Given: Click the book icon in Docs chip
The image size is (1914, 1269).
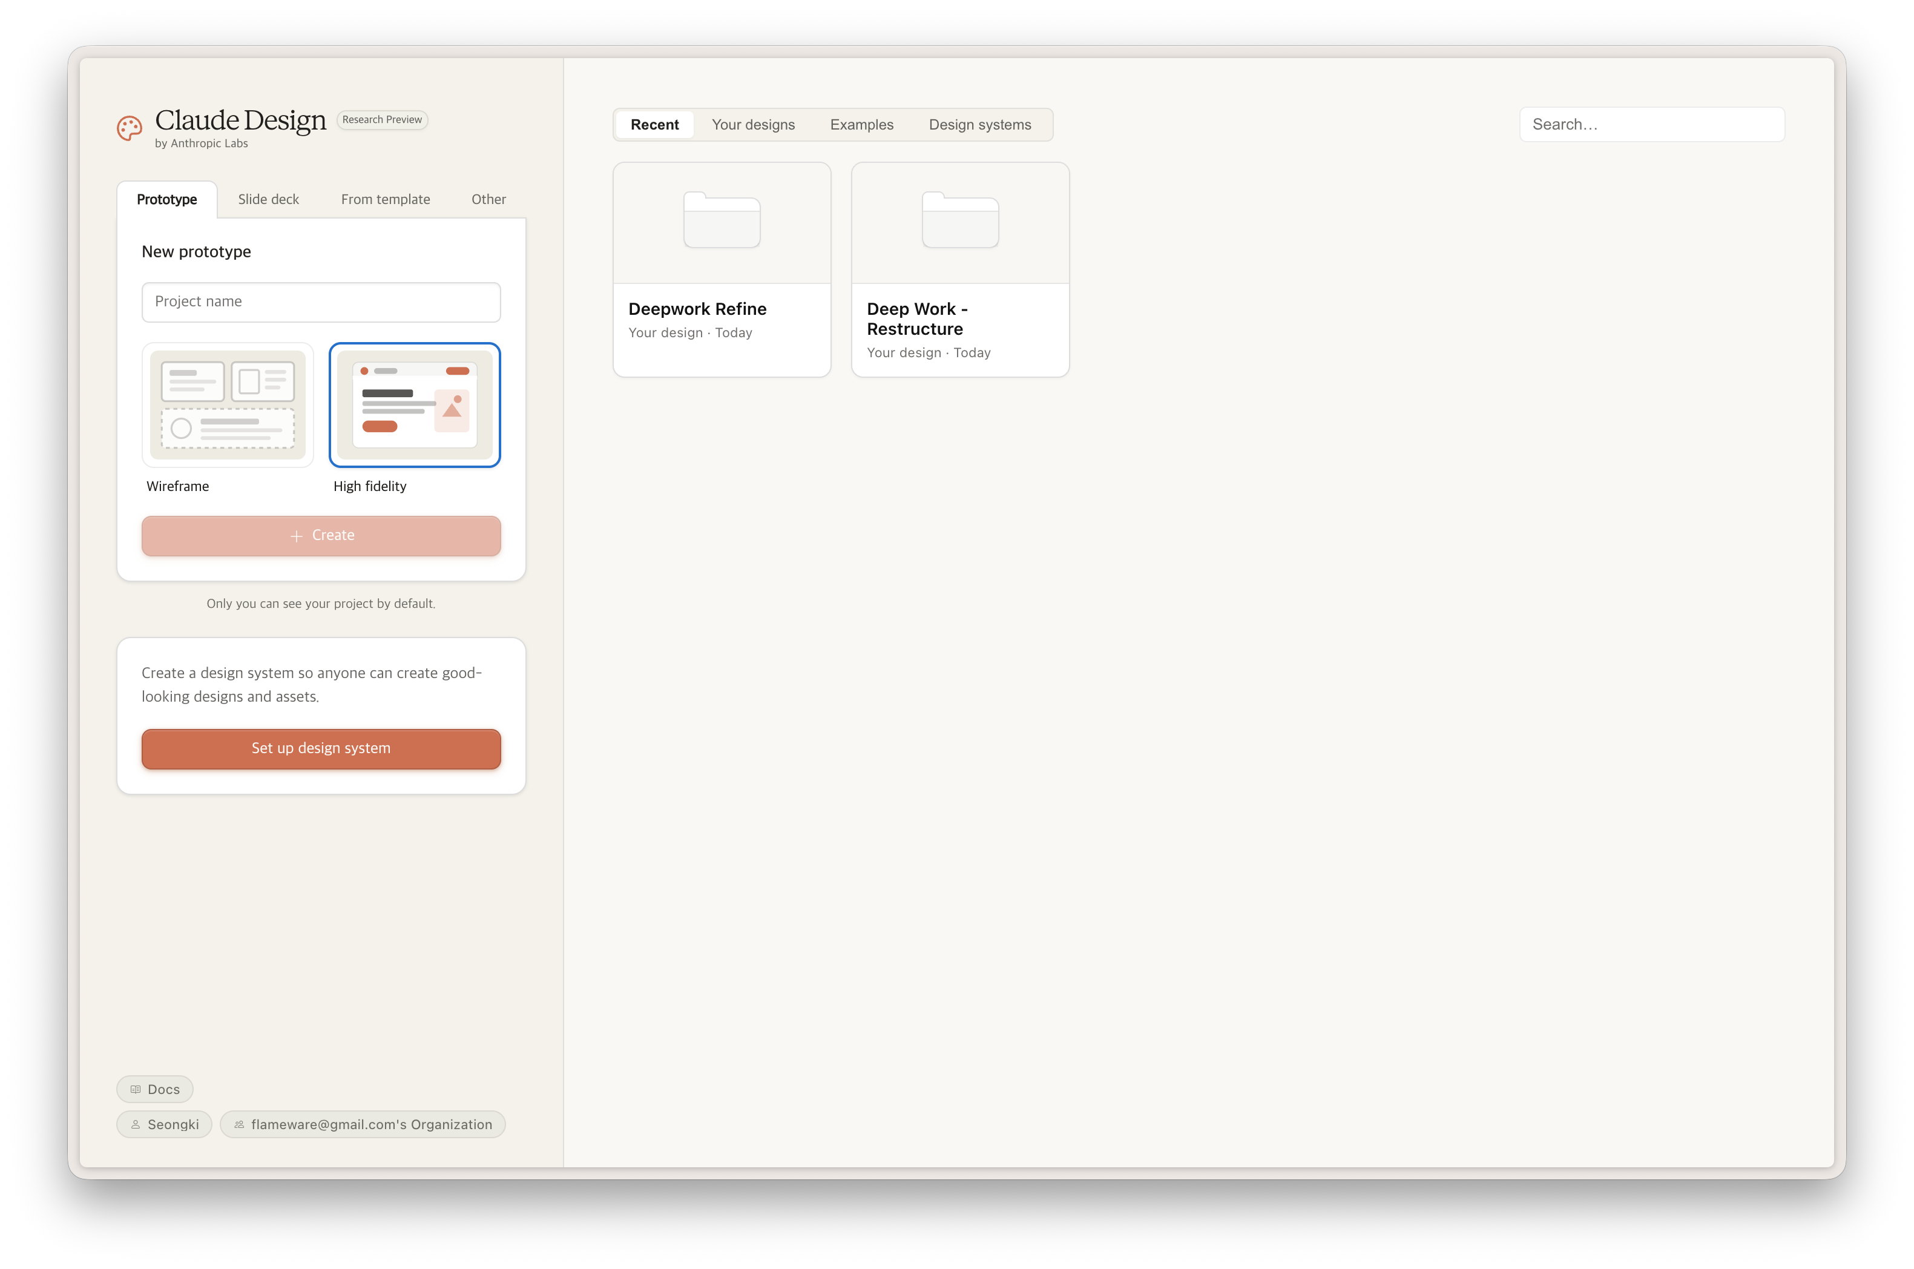Looking at the screenshot, I should pyautogui.click(x=136, y=1089).
